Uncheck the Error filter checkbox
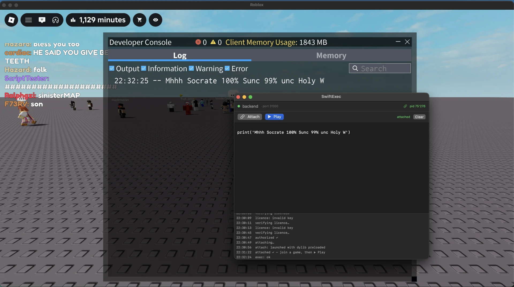514x287 pixels. 227,68
